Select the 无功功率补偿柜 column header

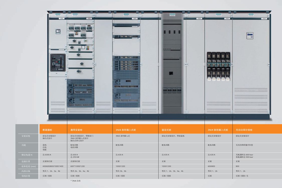click(x=244, y=130)
